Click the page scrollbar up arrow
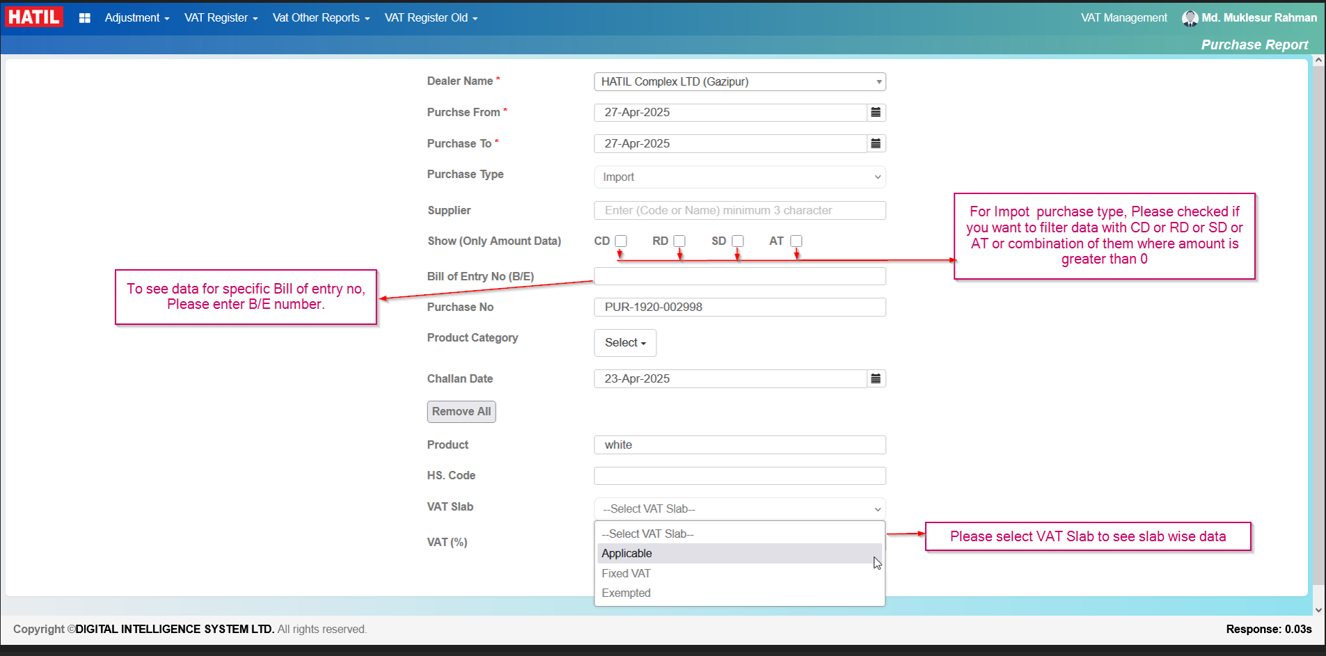 coord(1318,61)
